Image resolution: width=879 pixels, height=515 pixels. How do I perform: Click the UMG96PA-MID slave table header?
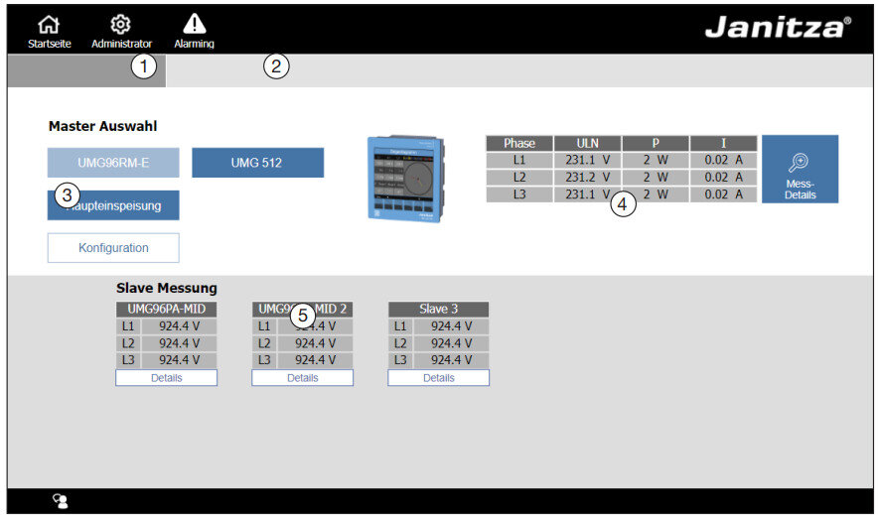point(166,310)
